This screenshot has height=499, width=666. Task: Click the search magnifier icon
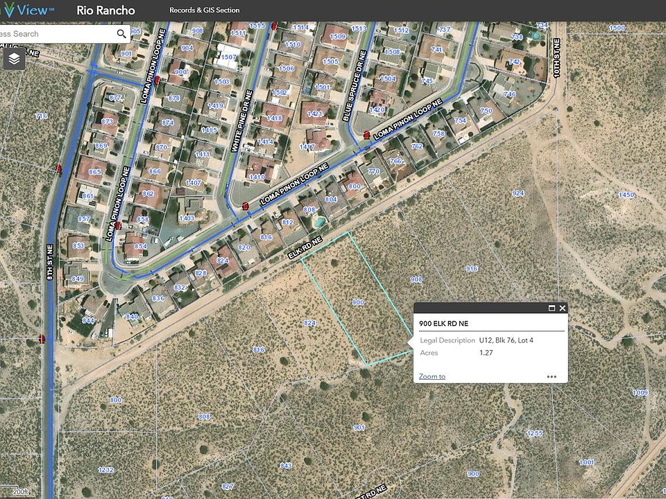point(121,33)
